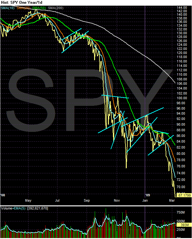Click the 130.00 price axis label
Viewport: 192px width, 239px height.
click(182, 33)
